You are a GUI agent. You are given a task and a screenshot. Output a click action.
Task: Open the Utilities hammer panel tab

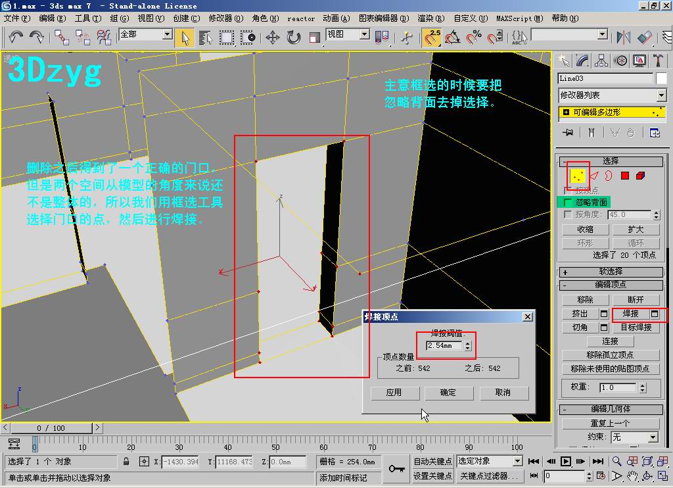[659, 61]
